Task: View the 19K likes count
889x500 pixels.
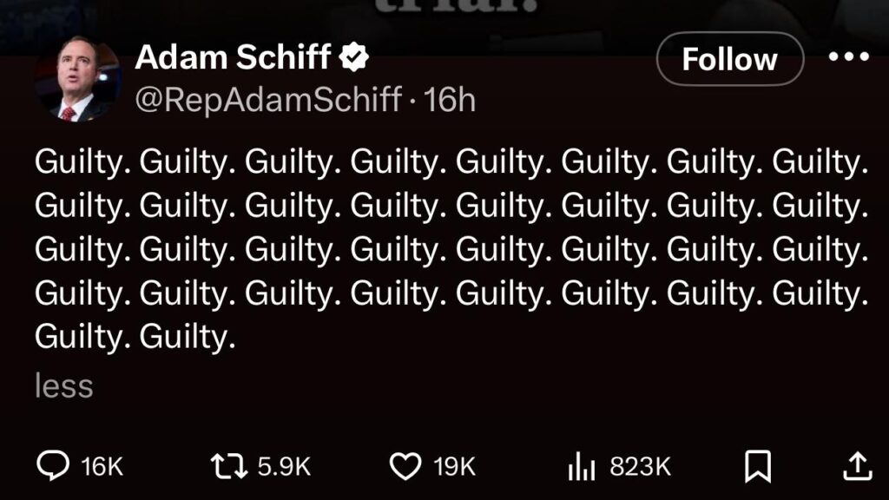Action: (454, 466)
